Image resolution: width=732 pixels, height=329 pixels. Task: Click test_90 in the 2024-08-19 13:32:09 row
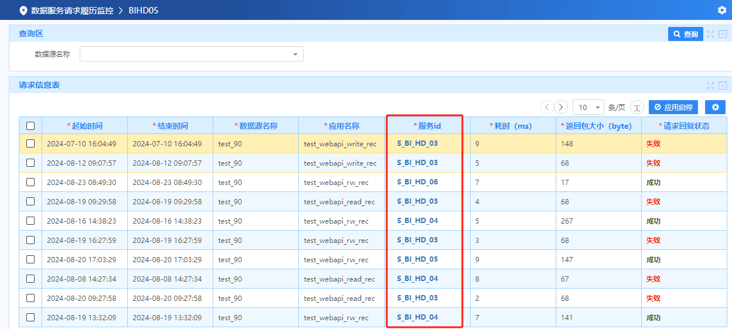click(x=230, y=318)
